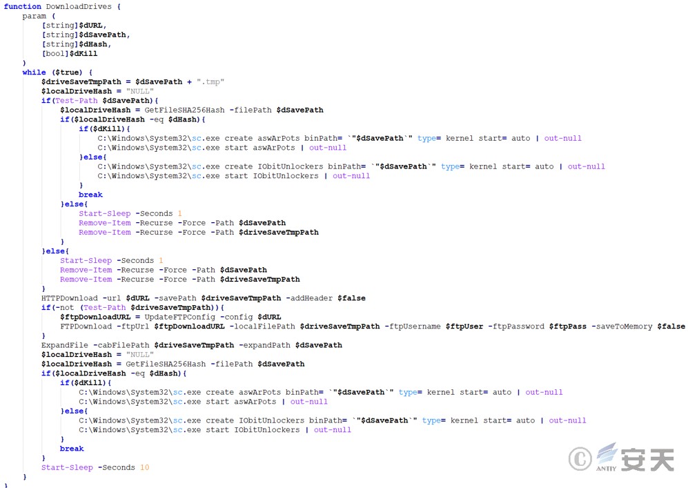Click the '-savePath' parameter

175,298
